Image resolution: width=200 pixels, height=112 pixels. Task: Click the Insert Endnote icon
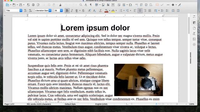tap(146, 5)
